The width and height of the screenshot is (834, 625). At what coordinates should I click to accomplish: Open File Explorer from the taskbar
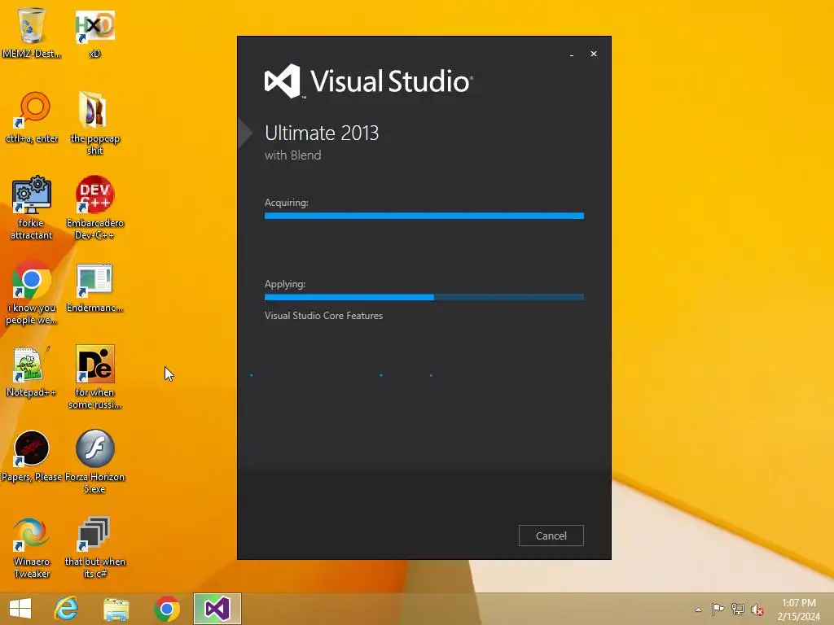116,609
